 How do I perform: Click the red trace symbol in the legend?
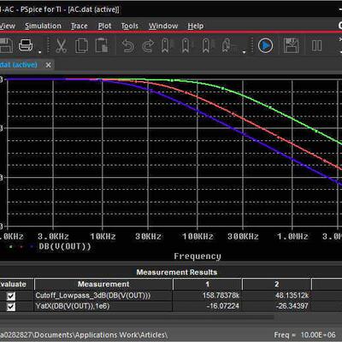pyautogui.click(x=21, y=246)
